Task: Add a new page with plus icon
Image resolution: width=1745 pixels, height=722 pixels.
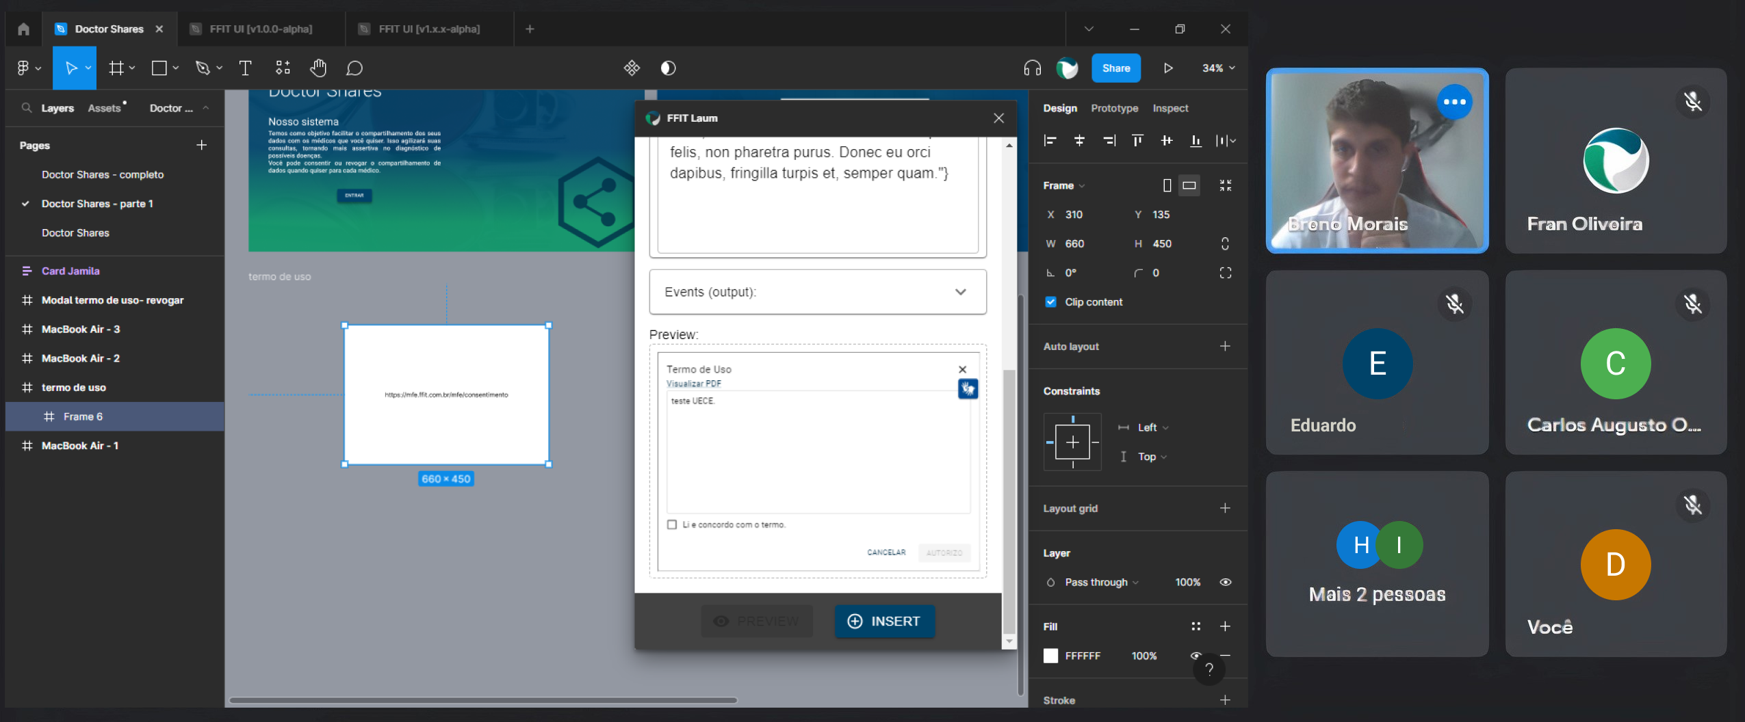Action: pos(201,145)
